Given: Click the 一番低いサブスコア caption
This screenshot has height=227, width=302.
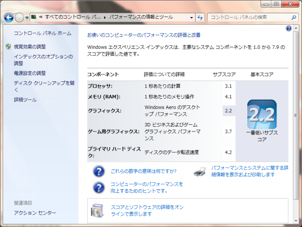Looking at the screenshot, I should [262, 136].
